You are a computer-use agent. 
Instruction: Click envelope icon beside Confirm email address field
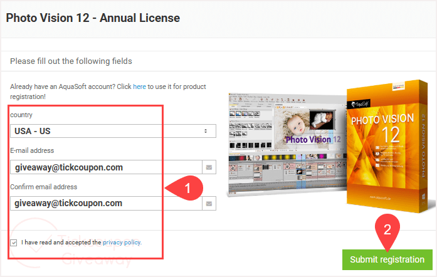pos(209,204)
